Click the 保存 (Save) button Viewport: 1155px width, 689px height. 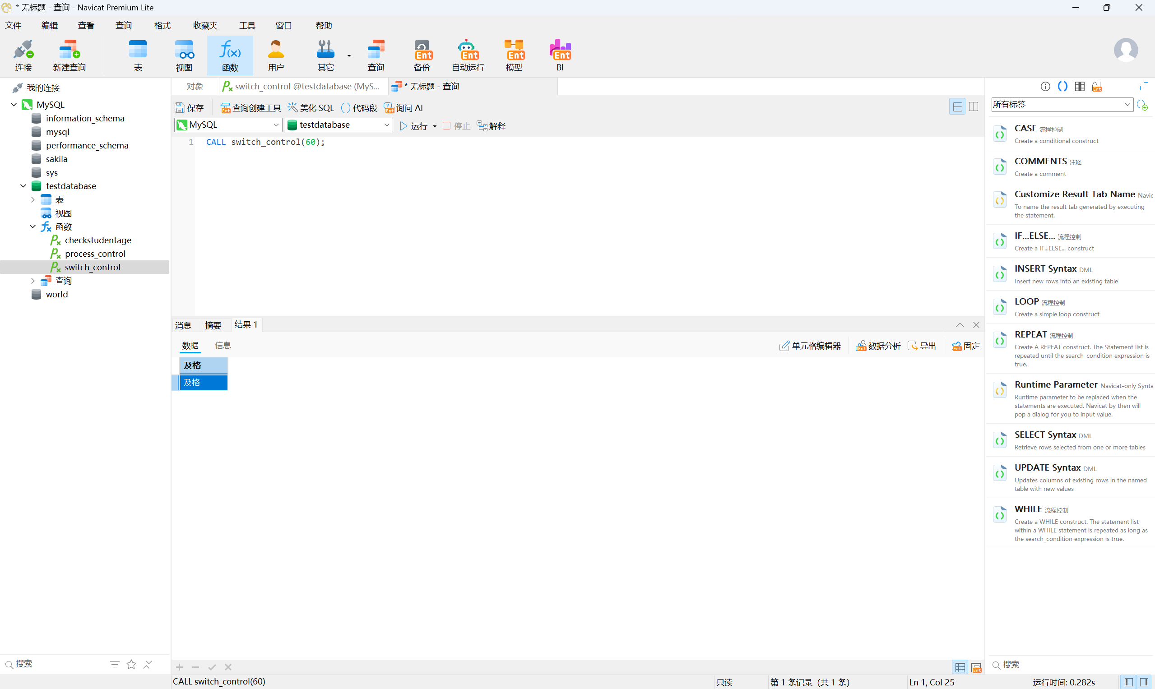[x=190, y=108]
